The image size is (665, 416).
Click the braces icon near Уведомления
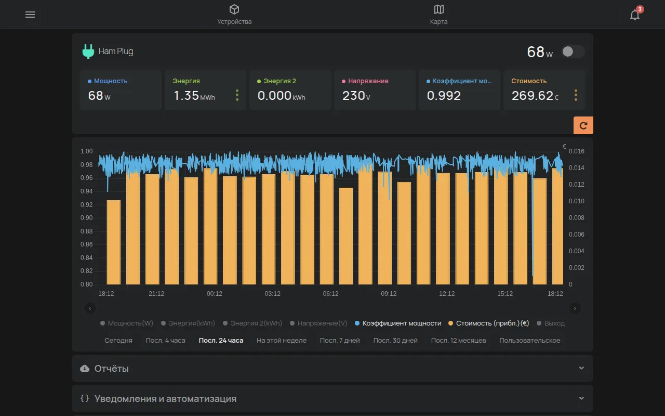click(x=85, y=398)
